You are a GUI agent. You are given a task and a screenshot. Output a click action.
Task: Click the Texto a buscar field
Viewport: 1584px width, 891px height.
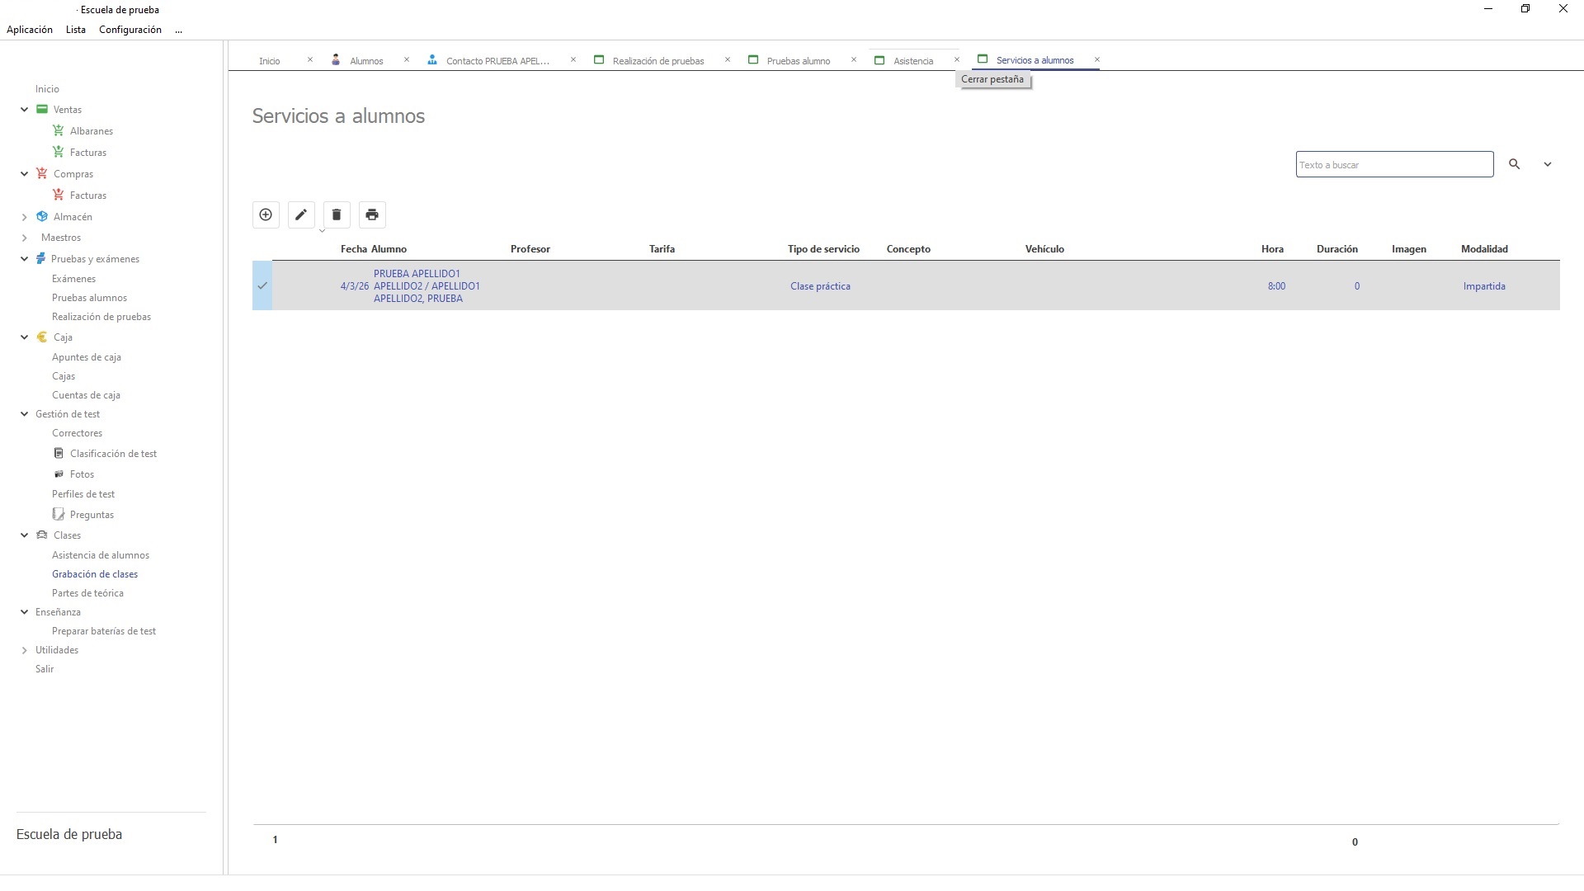click(x=1394, y=164)
